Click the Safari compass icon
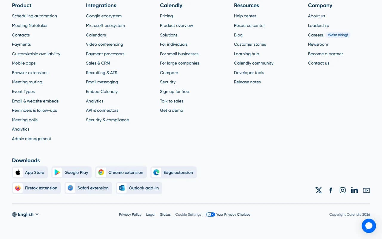382x239 pixels. pyautogui.click(x=70, y=188)
